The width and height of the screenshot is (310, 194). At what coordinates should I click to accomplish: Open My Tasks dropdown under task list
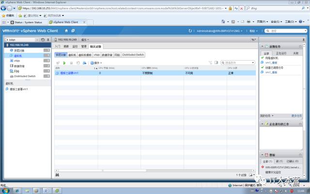(x=267, y=115)
